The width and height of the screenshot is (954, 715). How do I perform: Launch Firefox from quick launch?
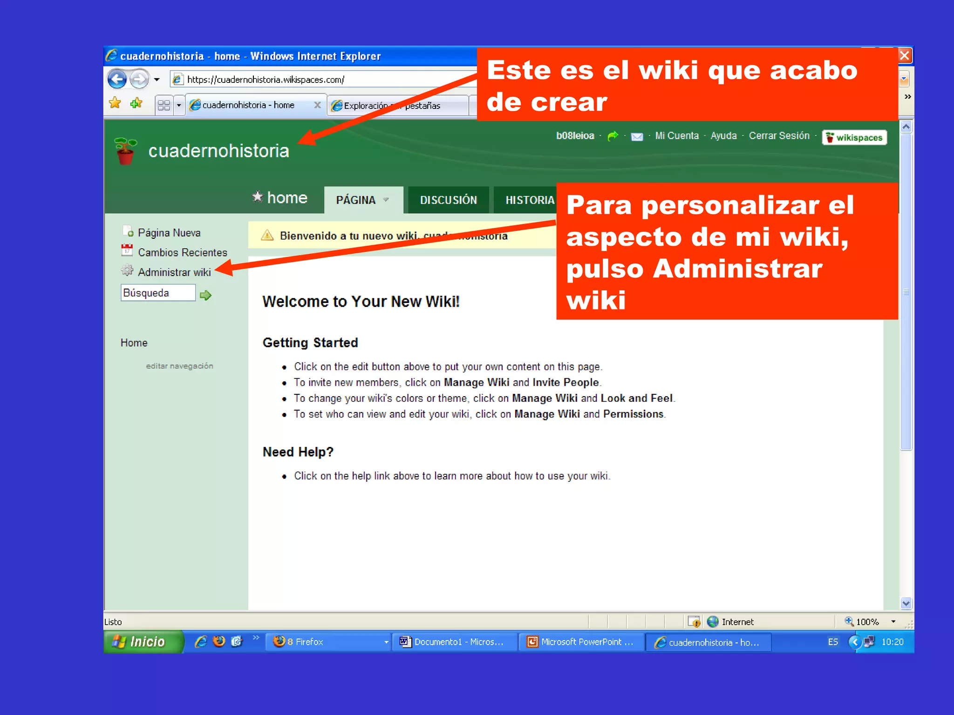(219, 641)
